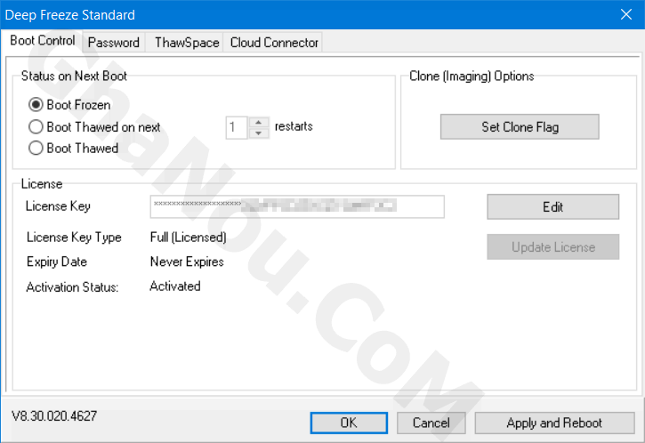Close the Deep Freeze Standard window
Screen dimensions: 645x443
(x=626, y=14)
